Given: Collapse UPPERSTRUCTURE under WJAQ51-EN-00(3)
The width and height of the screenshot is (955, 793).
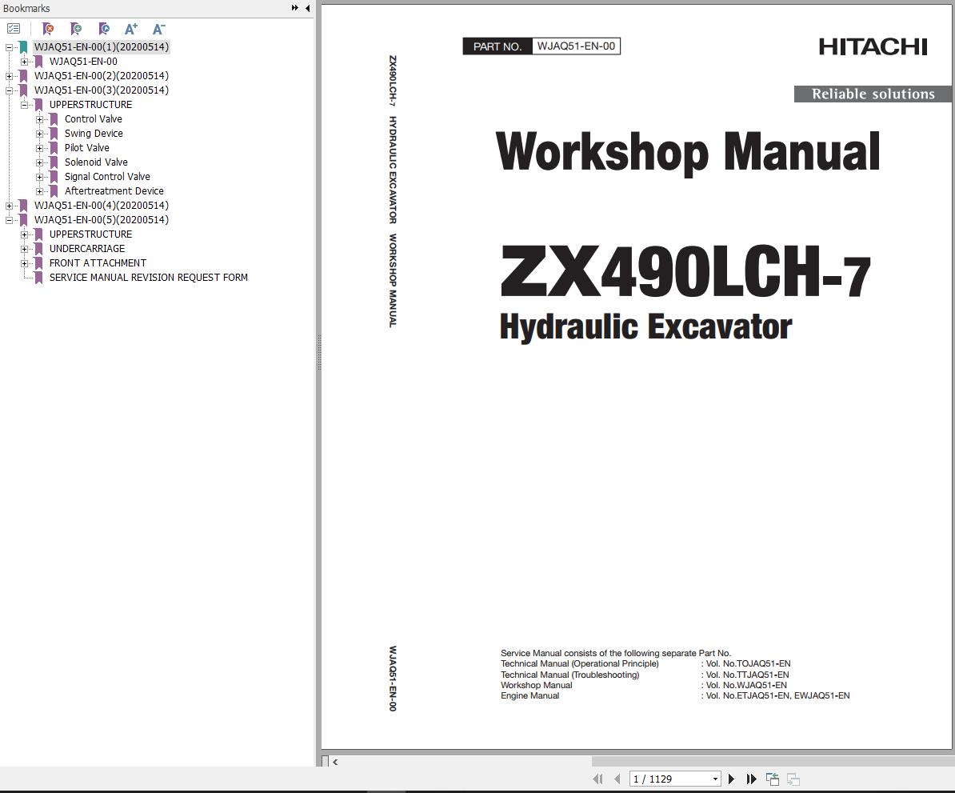Looking at the screenshot, I should [x=24, y=105].
